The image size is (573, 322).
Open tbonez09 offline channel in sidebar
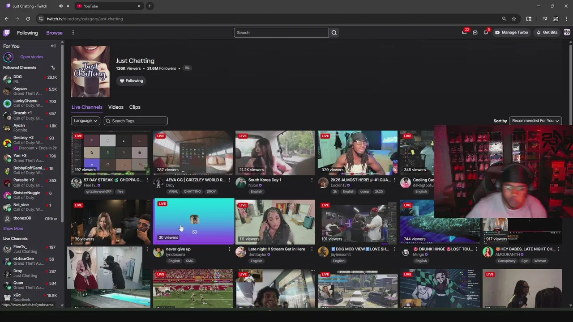30,218
